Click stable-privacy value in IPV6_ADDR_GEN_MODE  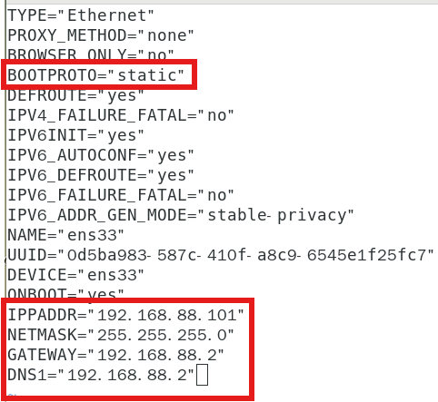[276, 215]
